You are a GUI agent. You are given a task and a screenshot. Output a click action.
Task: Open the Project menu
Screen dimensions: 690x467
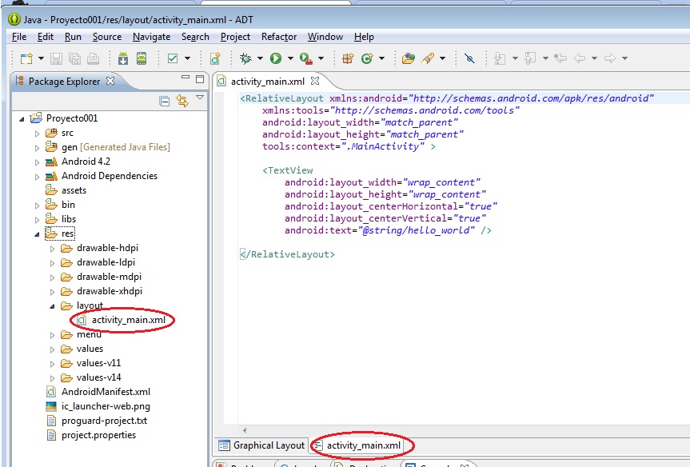235,37
